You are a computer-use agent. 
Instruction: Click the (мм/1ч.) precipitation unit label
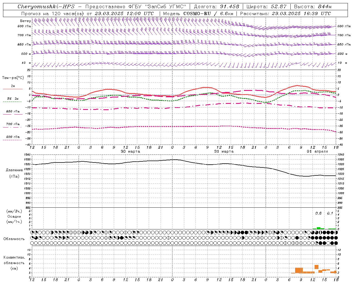[14, 222]
